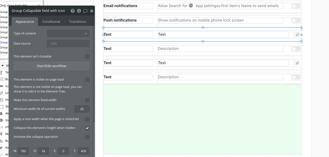Toggle the Email notifications switch
Viewport: 329px width, 157px height.
[x=296, y=6]
